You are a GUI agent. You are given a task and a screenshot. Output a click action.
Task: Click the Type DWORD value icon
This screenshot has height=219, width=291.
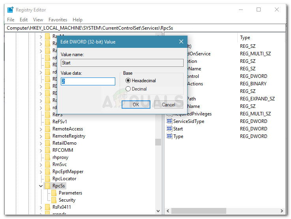169,136
